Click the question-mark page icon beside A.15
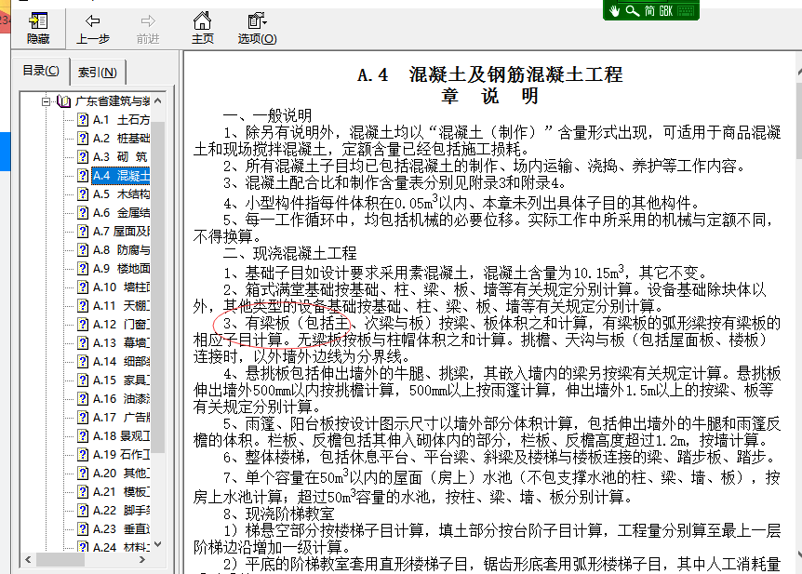 pyautogui.click(x=83, y=380)
